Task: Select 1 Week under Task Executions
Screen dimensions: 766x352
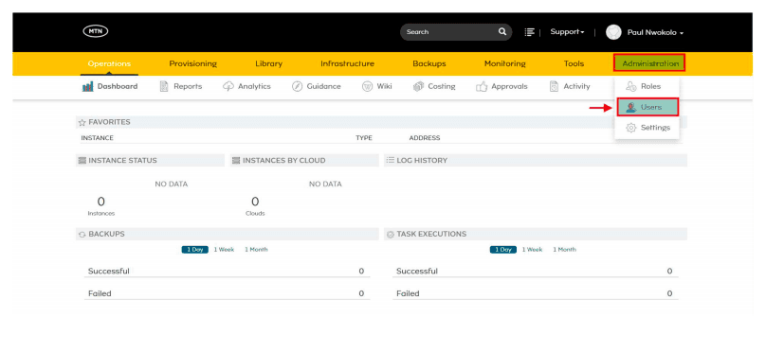Action: tap(532, 250)
